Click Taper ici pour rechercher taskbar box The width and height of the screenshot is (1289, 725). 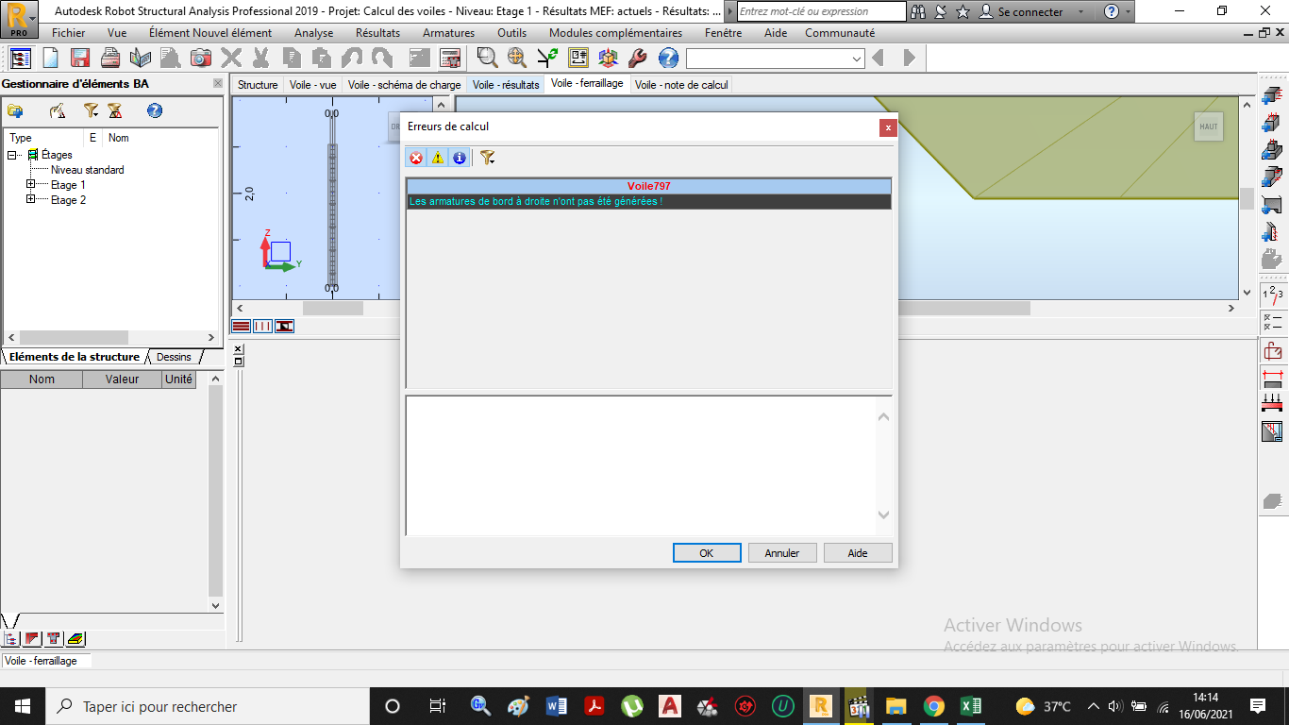click(207, 706)
